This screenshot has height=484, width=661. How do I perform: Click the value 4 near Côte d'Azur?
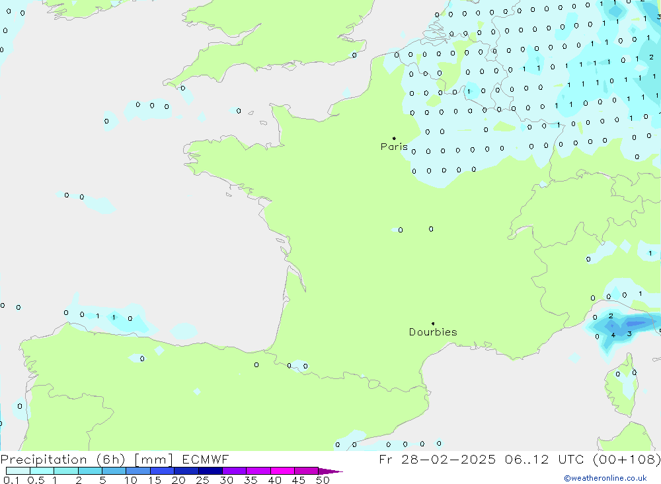(x=613, y=335)
